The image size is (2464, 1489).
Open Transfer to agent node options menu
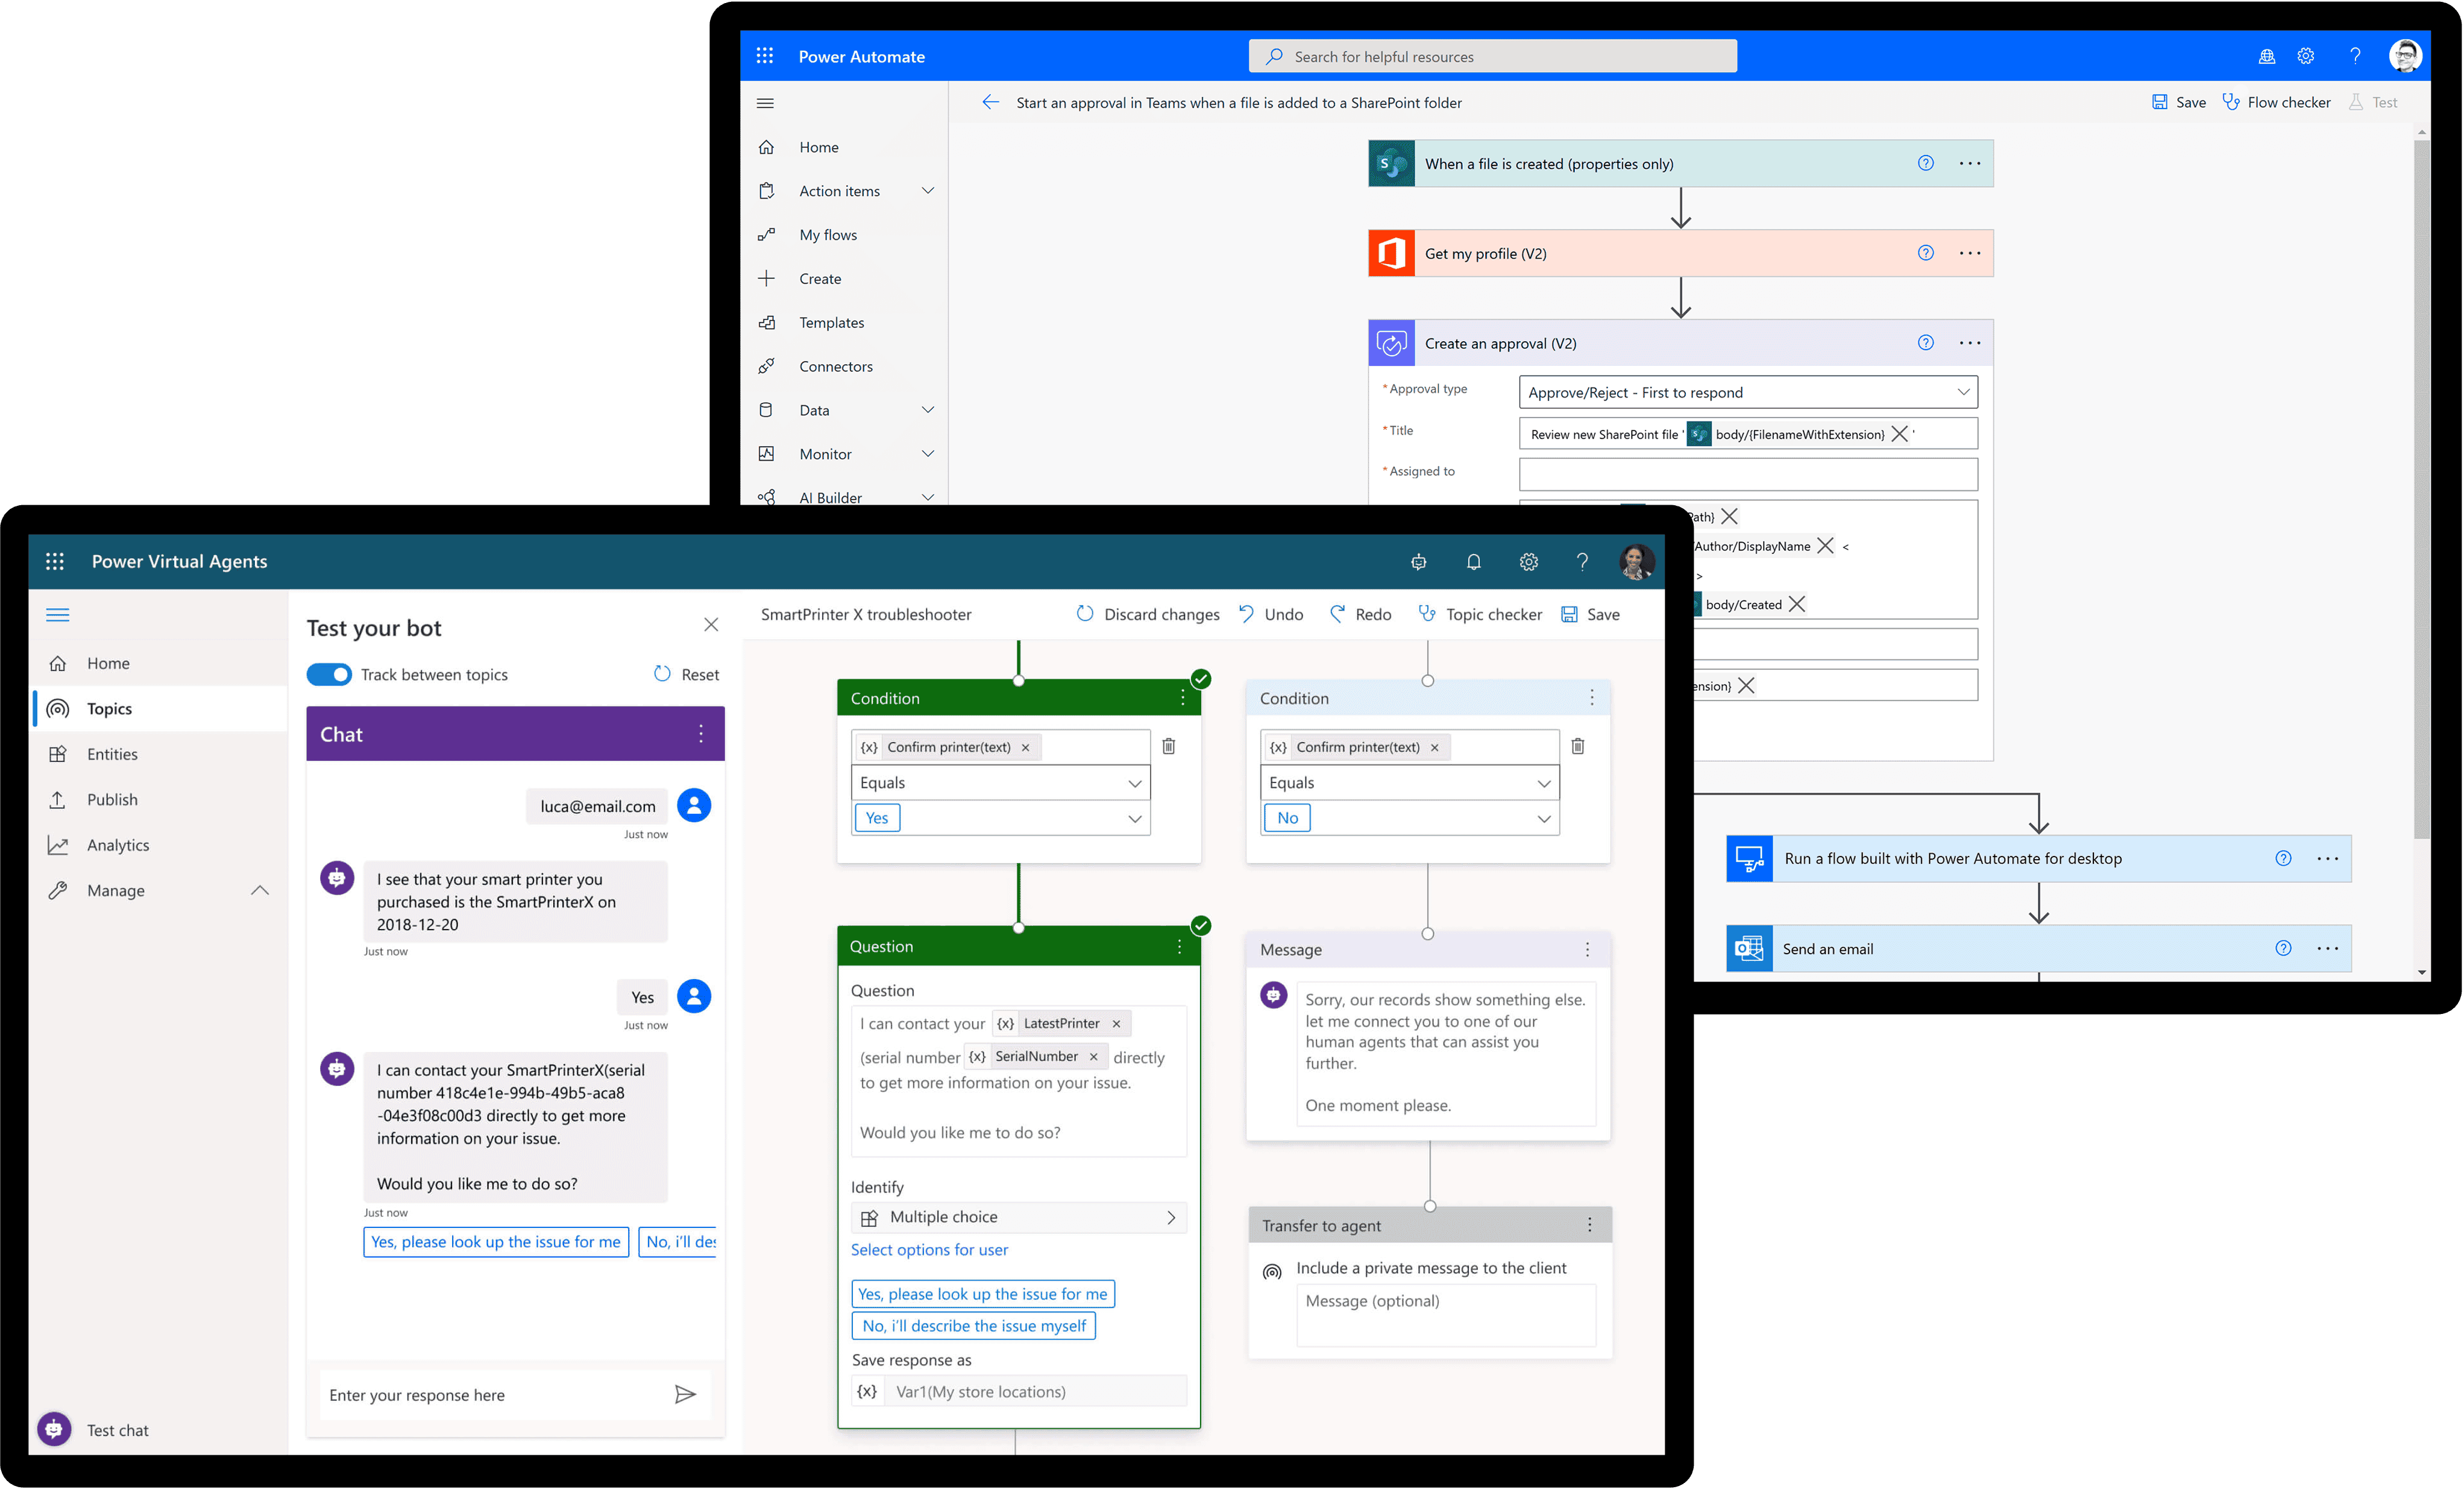pyautogui.click(x=1590, y=1225)
